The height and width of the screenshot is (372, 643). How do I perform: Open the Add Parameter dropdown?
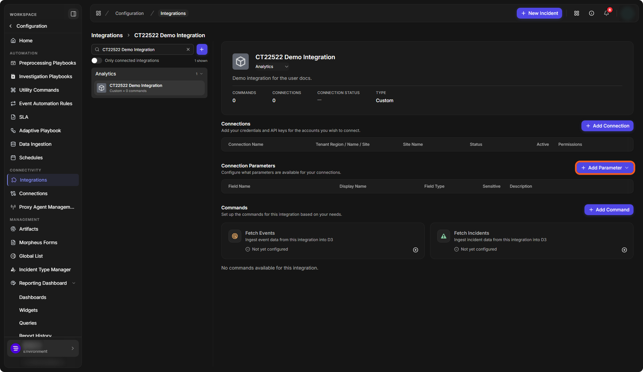(x=605, y=168)
